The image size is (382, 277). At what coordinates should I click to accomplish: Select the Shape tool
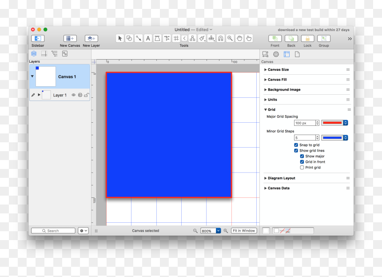tap(129, 38)
